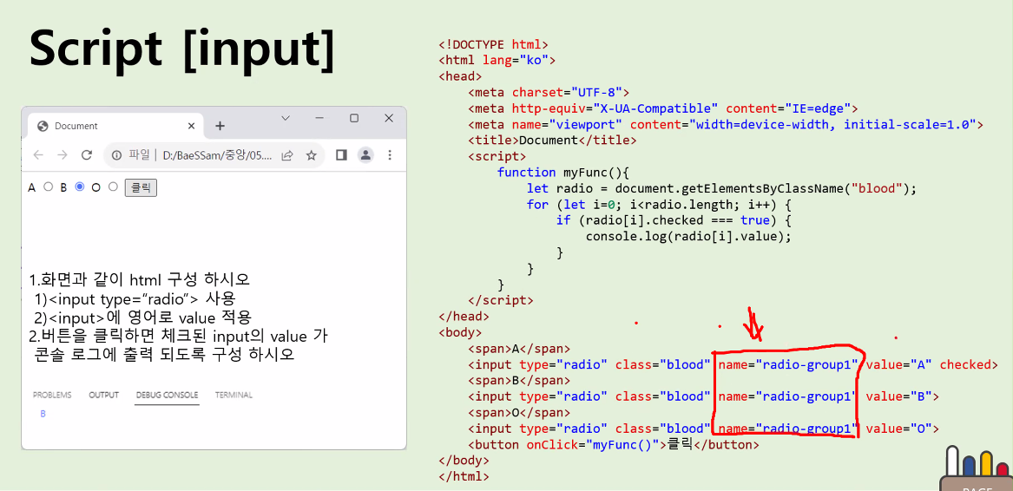
Task: Switch to the OUTPUT tab
Action: 104,395
